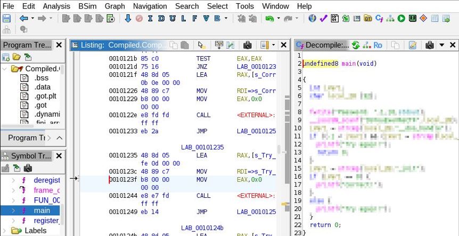Click the purple checkmark toolbar icon
The width and height of the screenshot is (459, 236).
pyautogui.click(x=323, y=19)
